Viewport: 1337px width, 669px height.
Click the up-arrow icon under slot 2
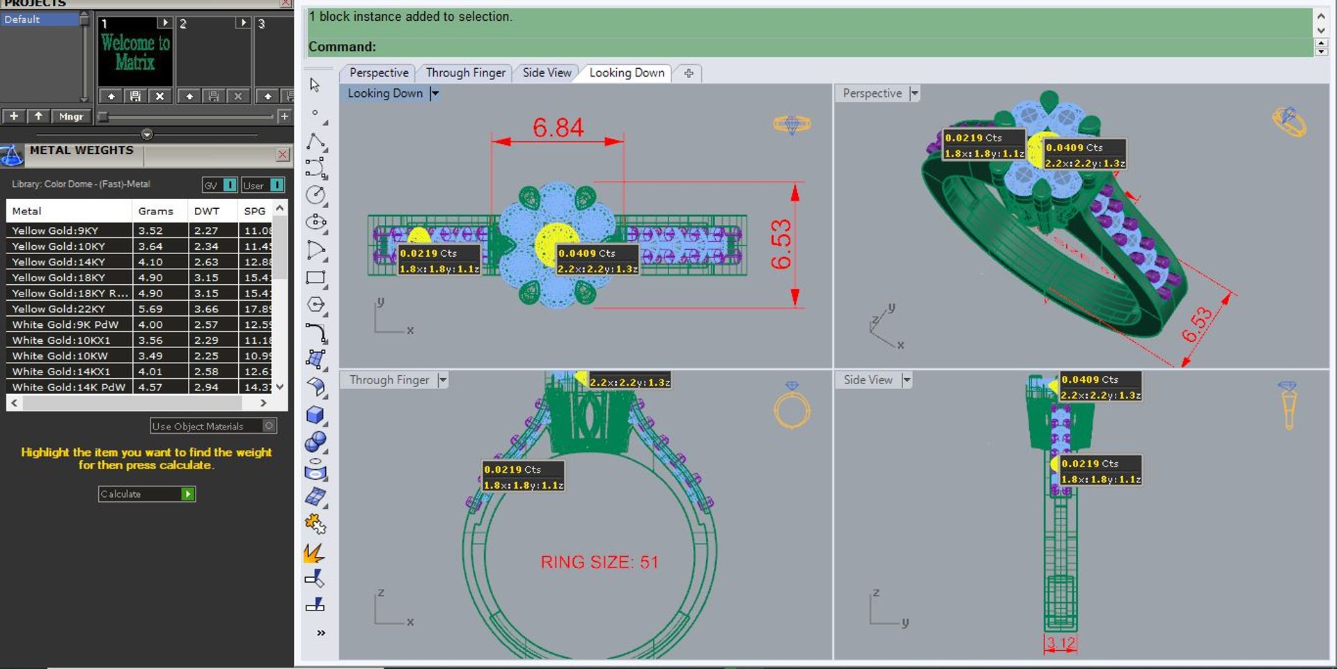click(189, 96)
